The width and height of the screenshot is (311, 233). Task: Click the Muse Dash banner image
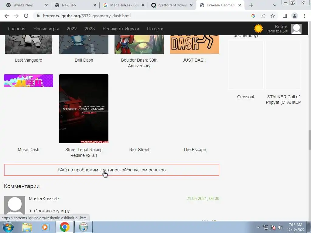pyautogui.click(x=29, y=80)
